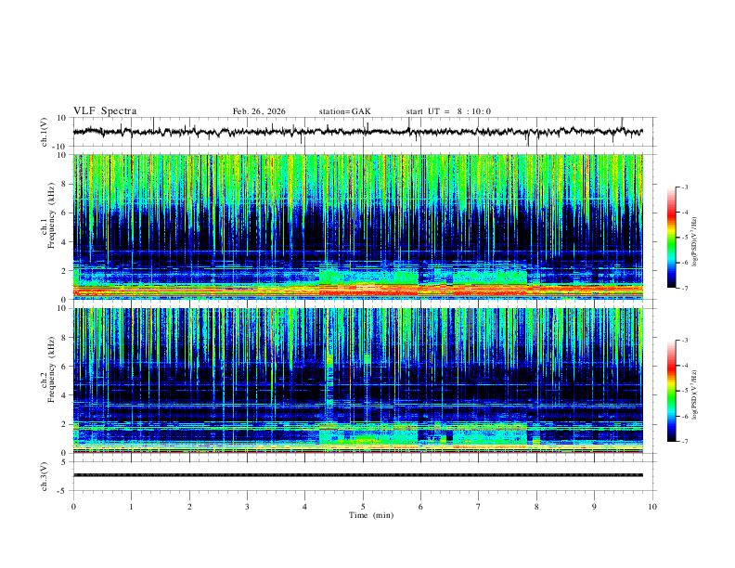Viewport: 735px width, 568px height.
Task: Click the ch.1 voltage waveform trace
Action: coord(357,132)
